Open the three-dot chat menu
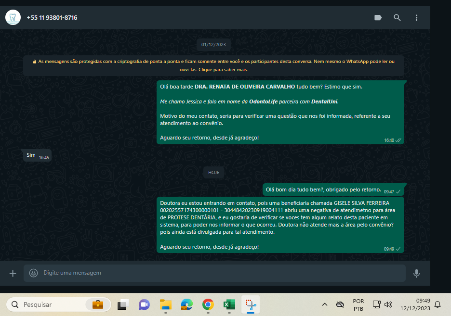This screenshot has height=316, width=451. pyautogui.click(x=416, y=17)
